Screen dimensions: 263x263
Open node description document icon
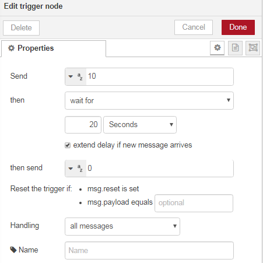point(235,48)
